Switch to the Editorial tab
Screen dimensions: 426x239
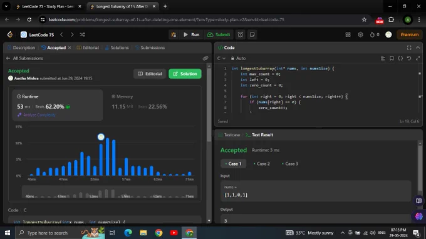pyautogui.click(x=88, y=48)
